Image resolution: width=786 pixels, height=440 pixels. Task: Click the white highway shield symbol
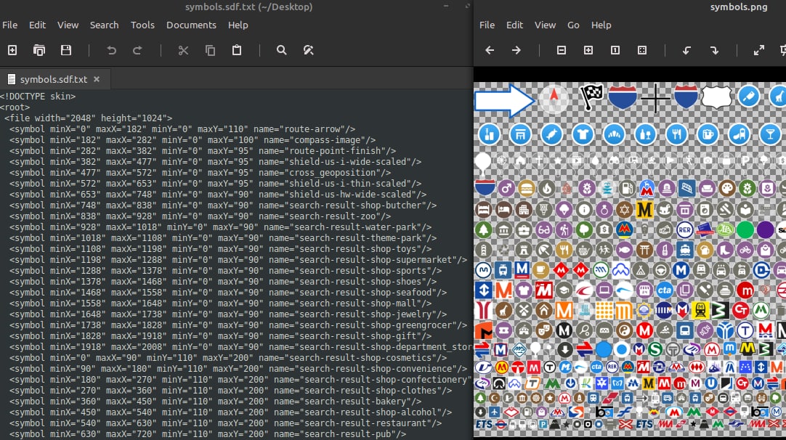pos(716,97)
